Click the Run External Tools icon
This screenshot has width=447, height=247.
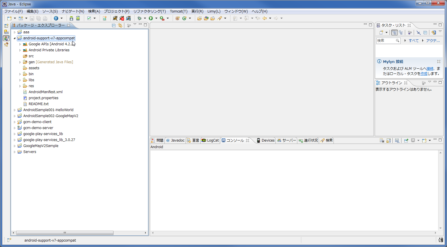162,18
